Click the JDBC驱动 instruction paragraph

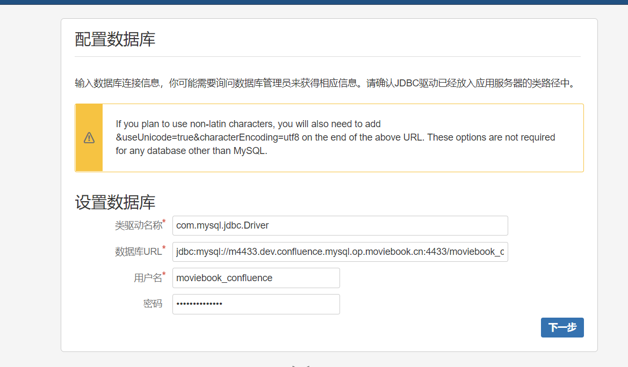click(x=325, y=83)
